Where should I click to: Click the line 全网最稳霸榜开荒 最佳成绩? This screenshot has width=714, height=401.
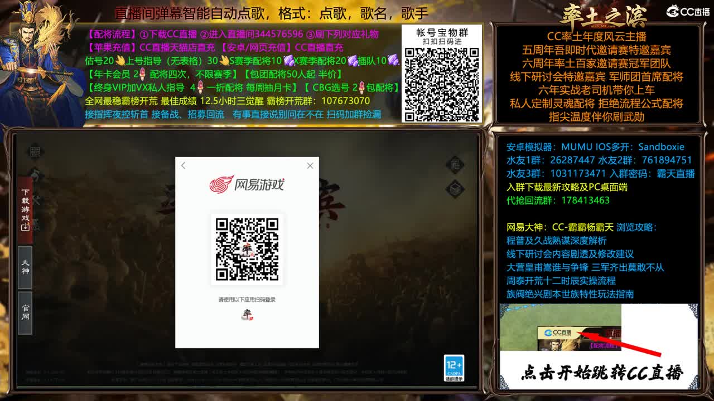[227, 101]
